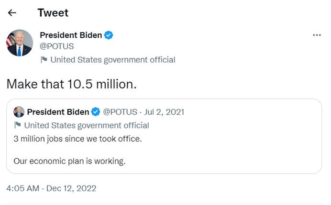The image size is (331, 205).
Task: Click the quoted tweet date Jul 2, 2021
Action: [x=164, y=112]
